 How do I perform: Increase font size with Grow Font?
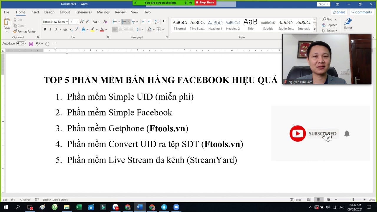(82, 21)
